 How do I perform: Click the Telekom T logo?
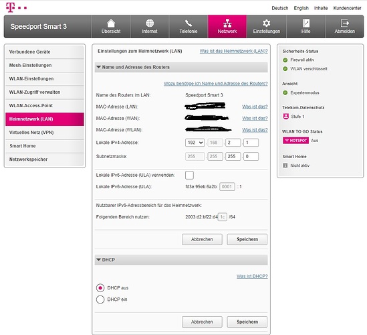pos(16,7)
